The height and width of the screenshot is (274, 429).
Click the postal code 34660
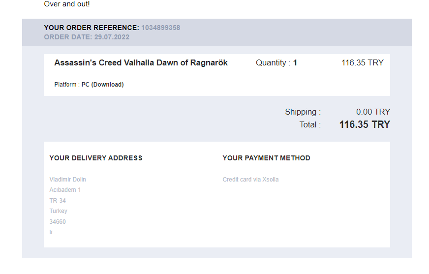(58, 222)
